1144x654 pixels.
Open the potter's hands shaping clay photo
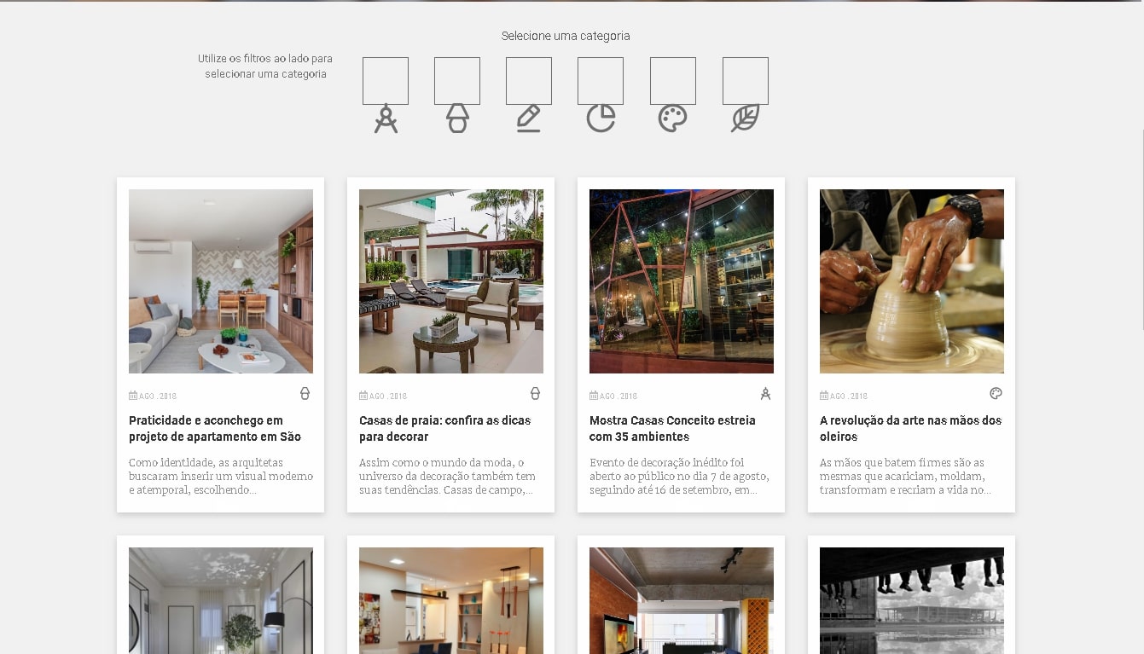912,281
